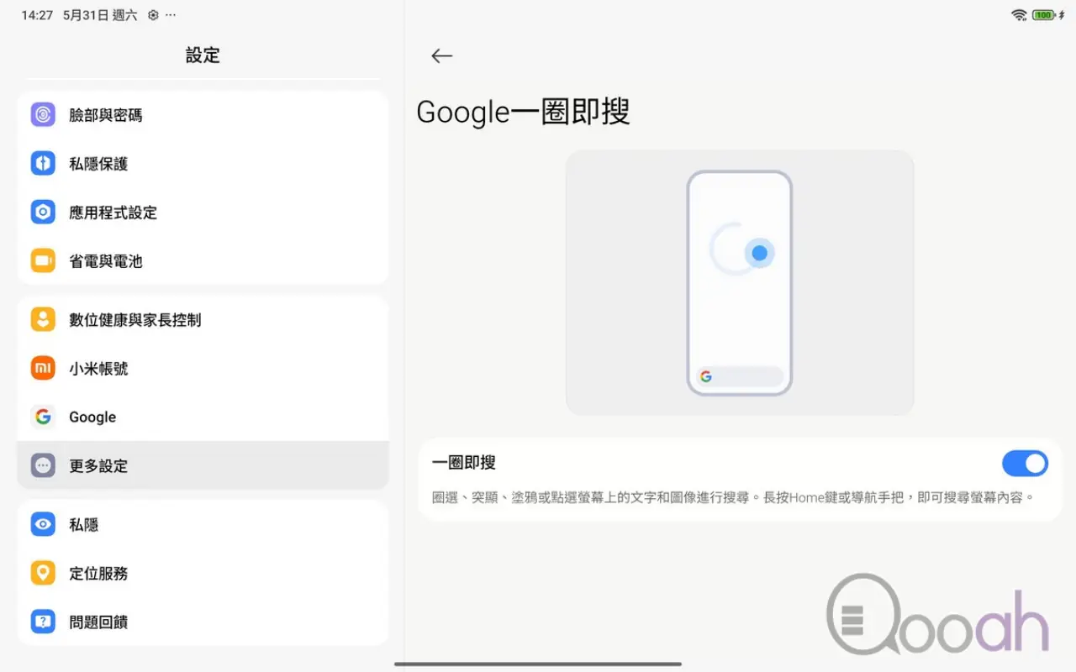The image size is (1076, 672).
Task: Click the status bar settings gear icon
Action: 153,15
